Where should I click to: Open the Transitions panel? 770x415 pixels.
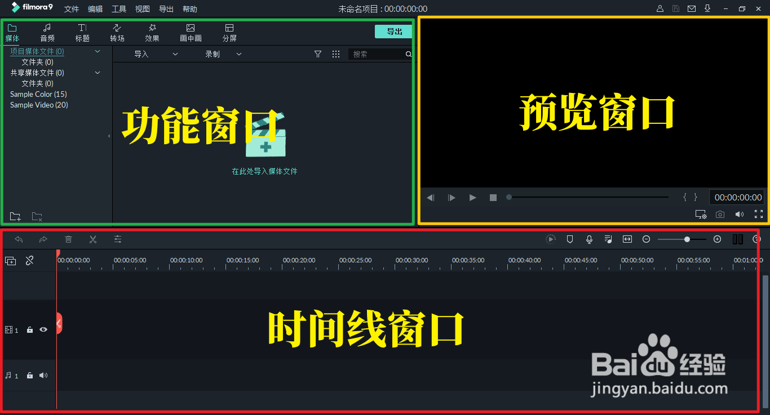click(x=117, y=32)
